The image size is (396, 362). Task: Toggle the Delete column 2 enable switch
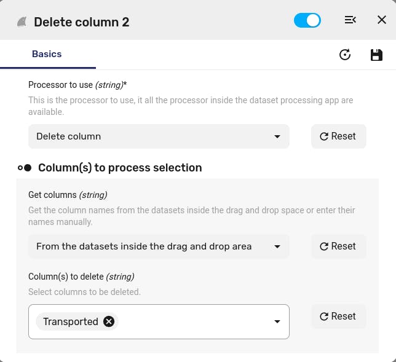coord(307,20)
